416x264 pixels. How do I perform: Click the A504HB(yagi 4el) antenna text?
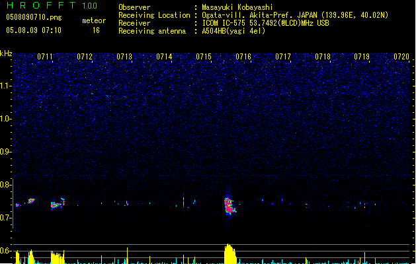click(x=233, y=31)
